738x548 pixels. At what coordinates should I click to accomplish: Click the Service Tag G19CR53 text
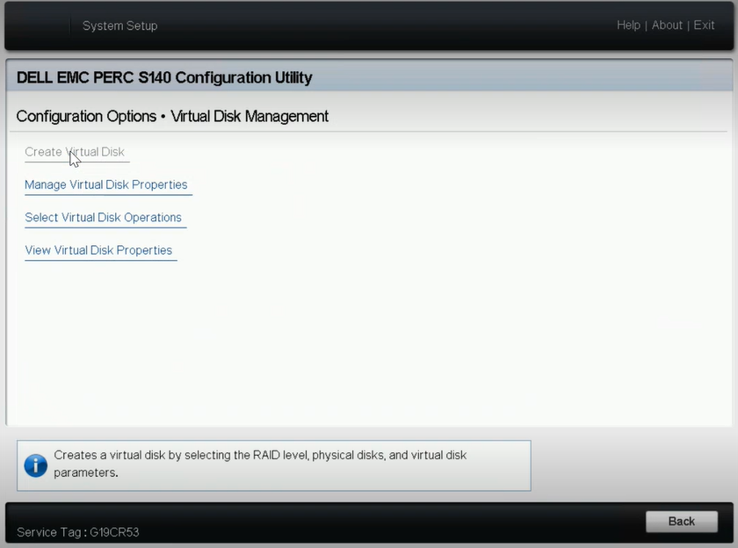coord(78,532)
